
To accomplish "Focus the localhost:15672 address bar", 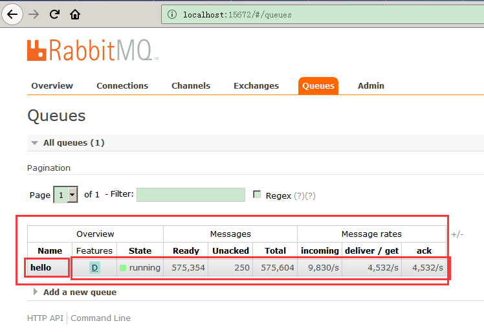I will (323, 14).
